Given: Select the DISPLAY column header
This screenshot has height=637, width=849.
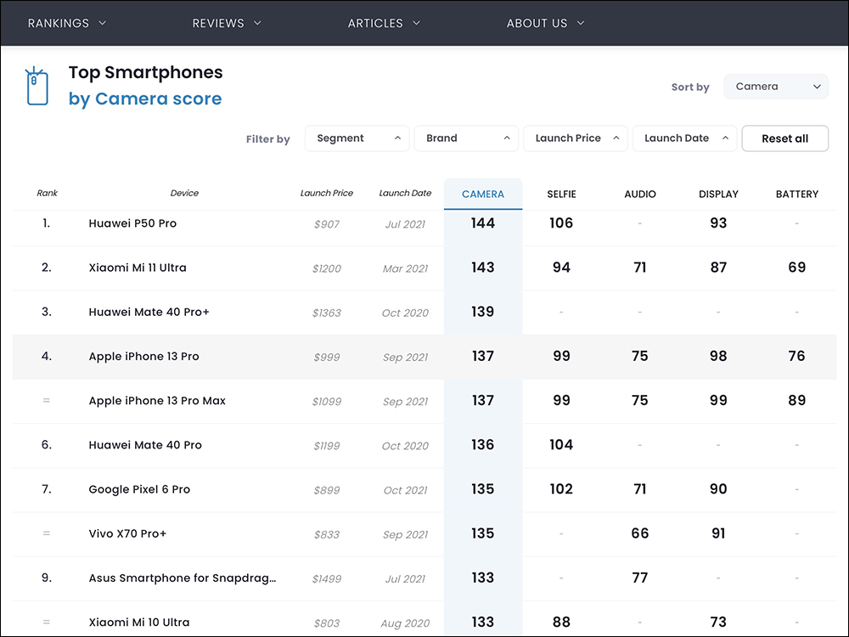Looking at the screenshot, I should pos(718,194).
